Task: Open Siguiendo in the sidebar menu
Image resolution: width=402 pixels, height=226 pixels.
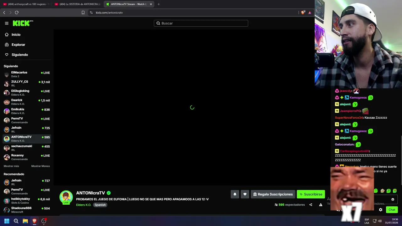Action: click(x=19, y=55)
